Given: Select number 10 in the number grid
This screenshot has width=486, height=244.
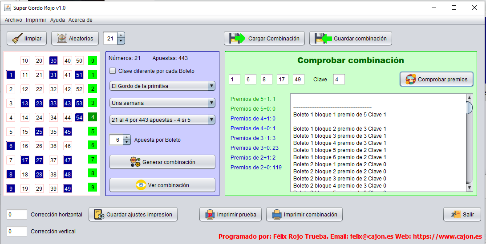Looking at the screenshot, I should [25, 61].
